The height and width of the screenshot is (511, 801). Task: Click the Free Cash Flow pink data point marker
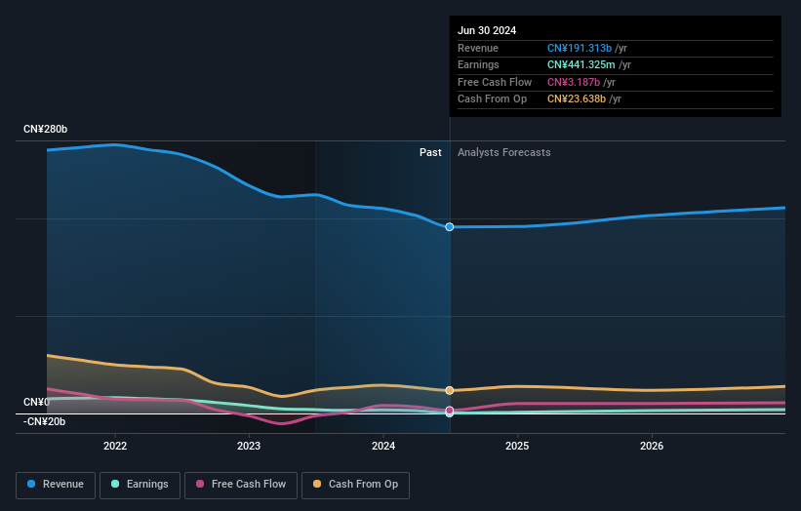pos(450,411)
